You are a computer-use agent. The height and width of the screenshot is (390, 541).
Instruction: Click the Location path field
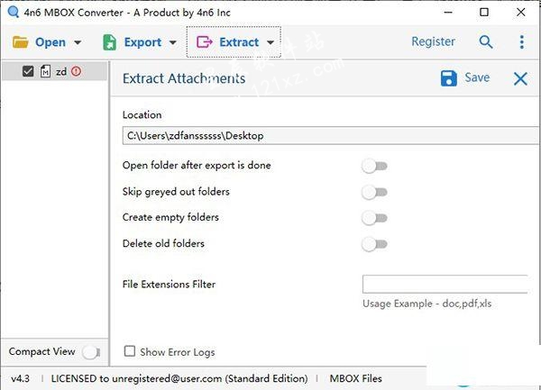coord(330,136)
